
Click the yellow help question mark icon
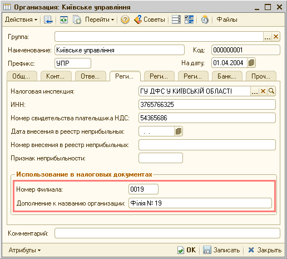coord(125,19)
